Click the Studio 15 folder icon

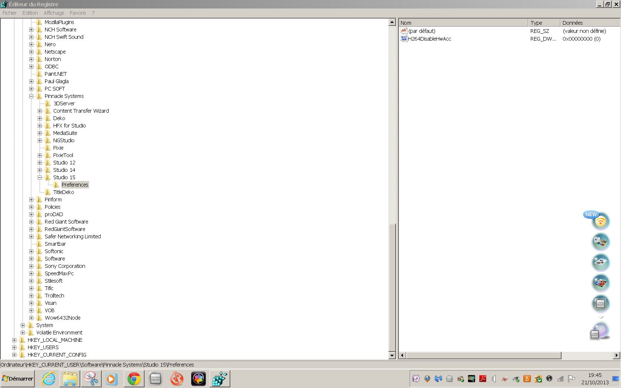tap(48, 177)
